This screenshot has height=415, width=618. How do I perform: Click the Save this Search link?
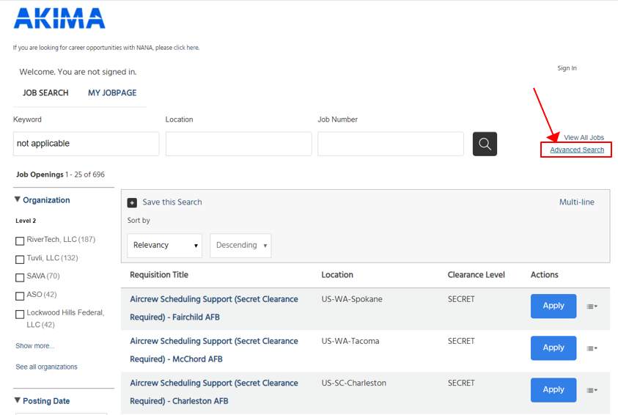172,202
